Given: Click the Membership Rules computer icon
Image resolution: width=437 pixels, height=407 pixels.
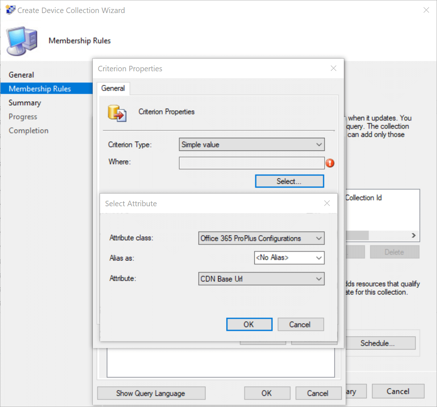Looking at the screenshot, I should (22, 41).
